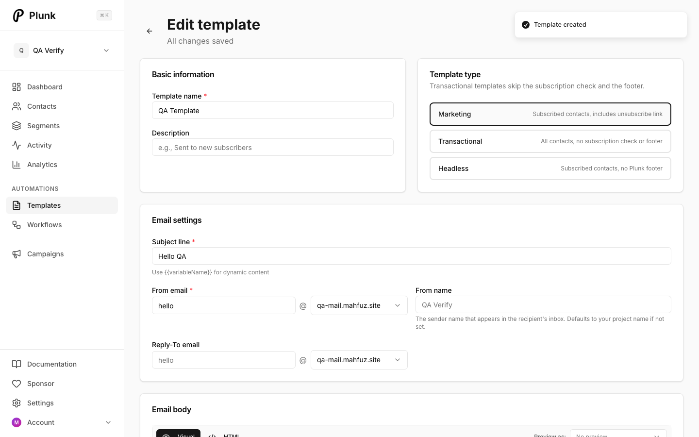Click into the Description field

[x=273, y=147]
